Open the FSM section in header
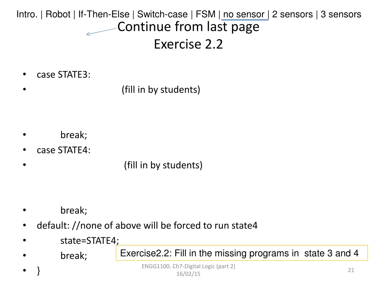 tap(205, 14)
